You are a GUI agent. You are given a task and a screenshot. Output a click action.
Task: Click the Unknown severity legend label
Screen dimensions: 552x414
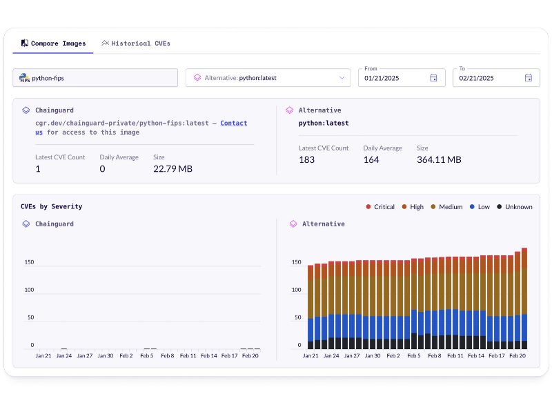[x=518, y=207]
